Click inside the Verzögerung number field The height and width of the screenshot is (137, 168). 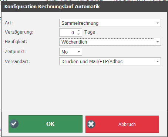[x=68, y=32]
